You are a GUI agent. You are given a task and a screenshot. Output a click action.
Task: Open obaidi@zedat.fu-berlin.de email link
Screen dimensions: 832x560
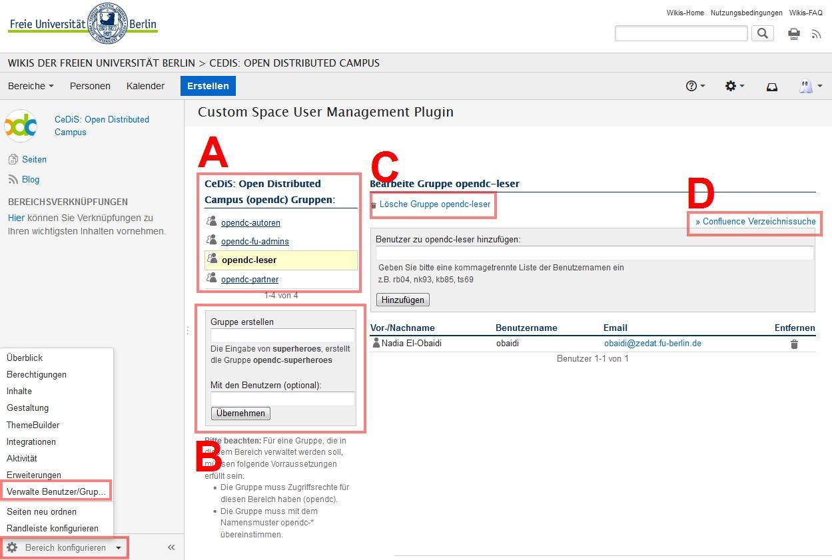pos(653,344)
